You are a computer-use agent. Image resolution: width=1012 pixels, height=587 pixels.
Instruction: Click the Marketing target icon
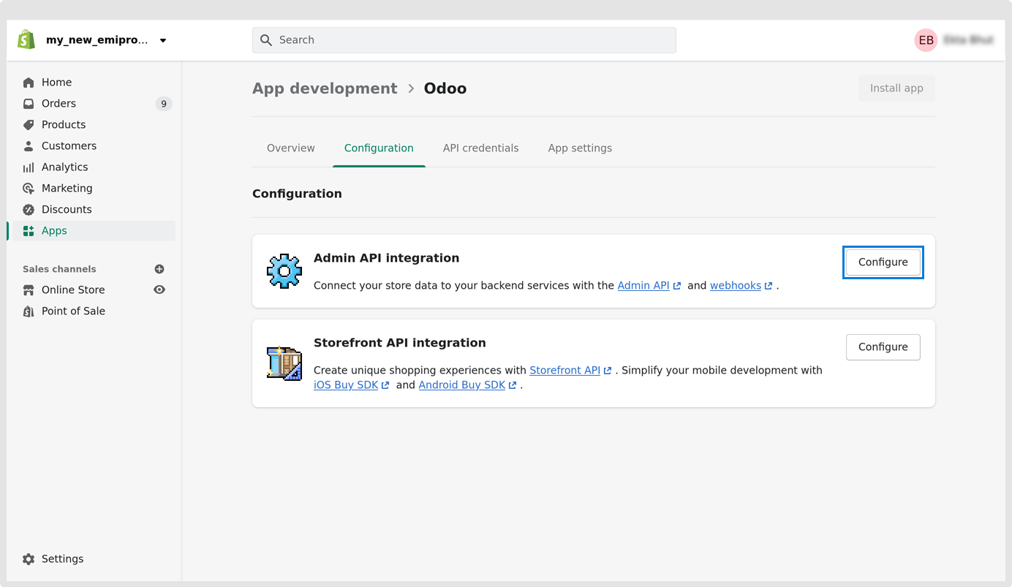29,189
